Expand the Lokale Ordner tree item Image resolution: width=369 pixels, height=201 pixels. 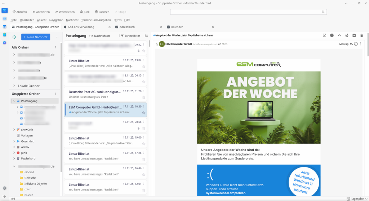[14, 86]
